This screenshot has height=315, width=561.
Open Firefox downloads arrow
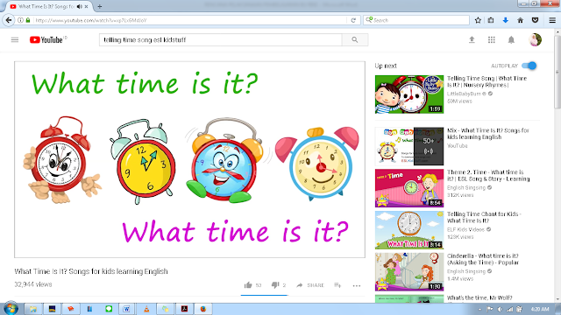[x=506, y=20]
